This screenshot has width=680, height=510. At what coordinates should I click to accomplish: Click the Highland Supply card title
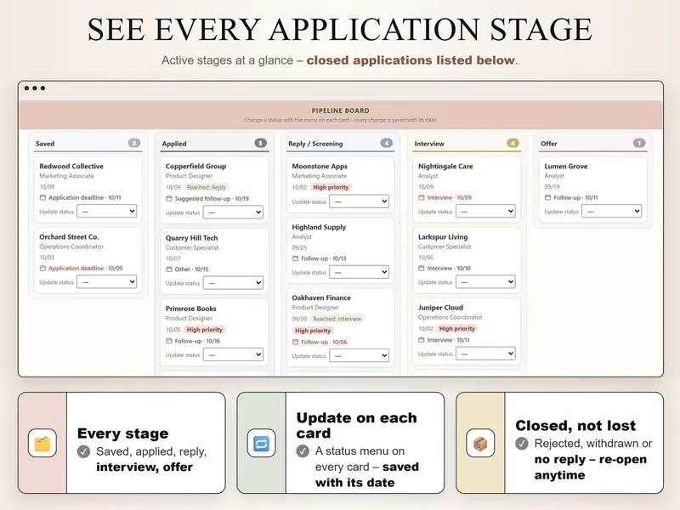click(x=319, y=227)
